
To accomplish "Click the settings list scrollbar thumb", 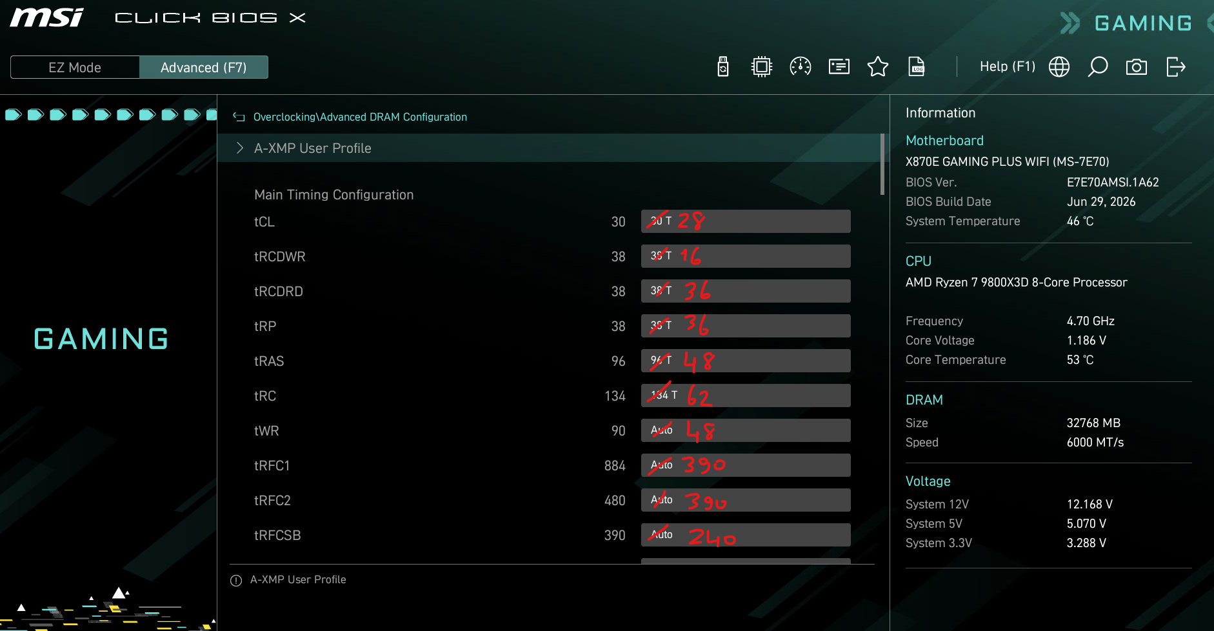I will 882,164.
